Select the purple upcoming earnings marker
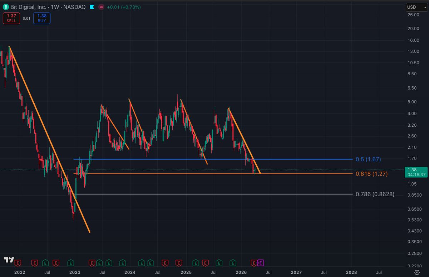 point(260,263)
